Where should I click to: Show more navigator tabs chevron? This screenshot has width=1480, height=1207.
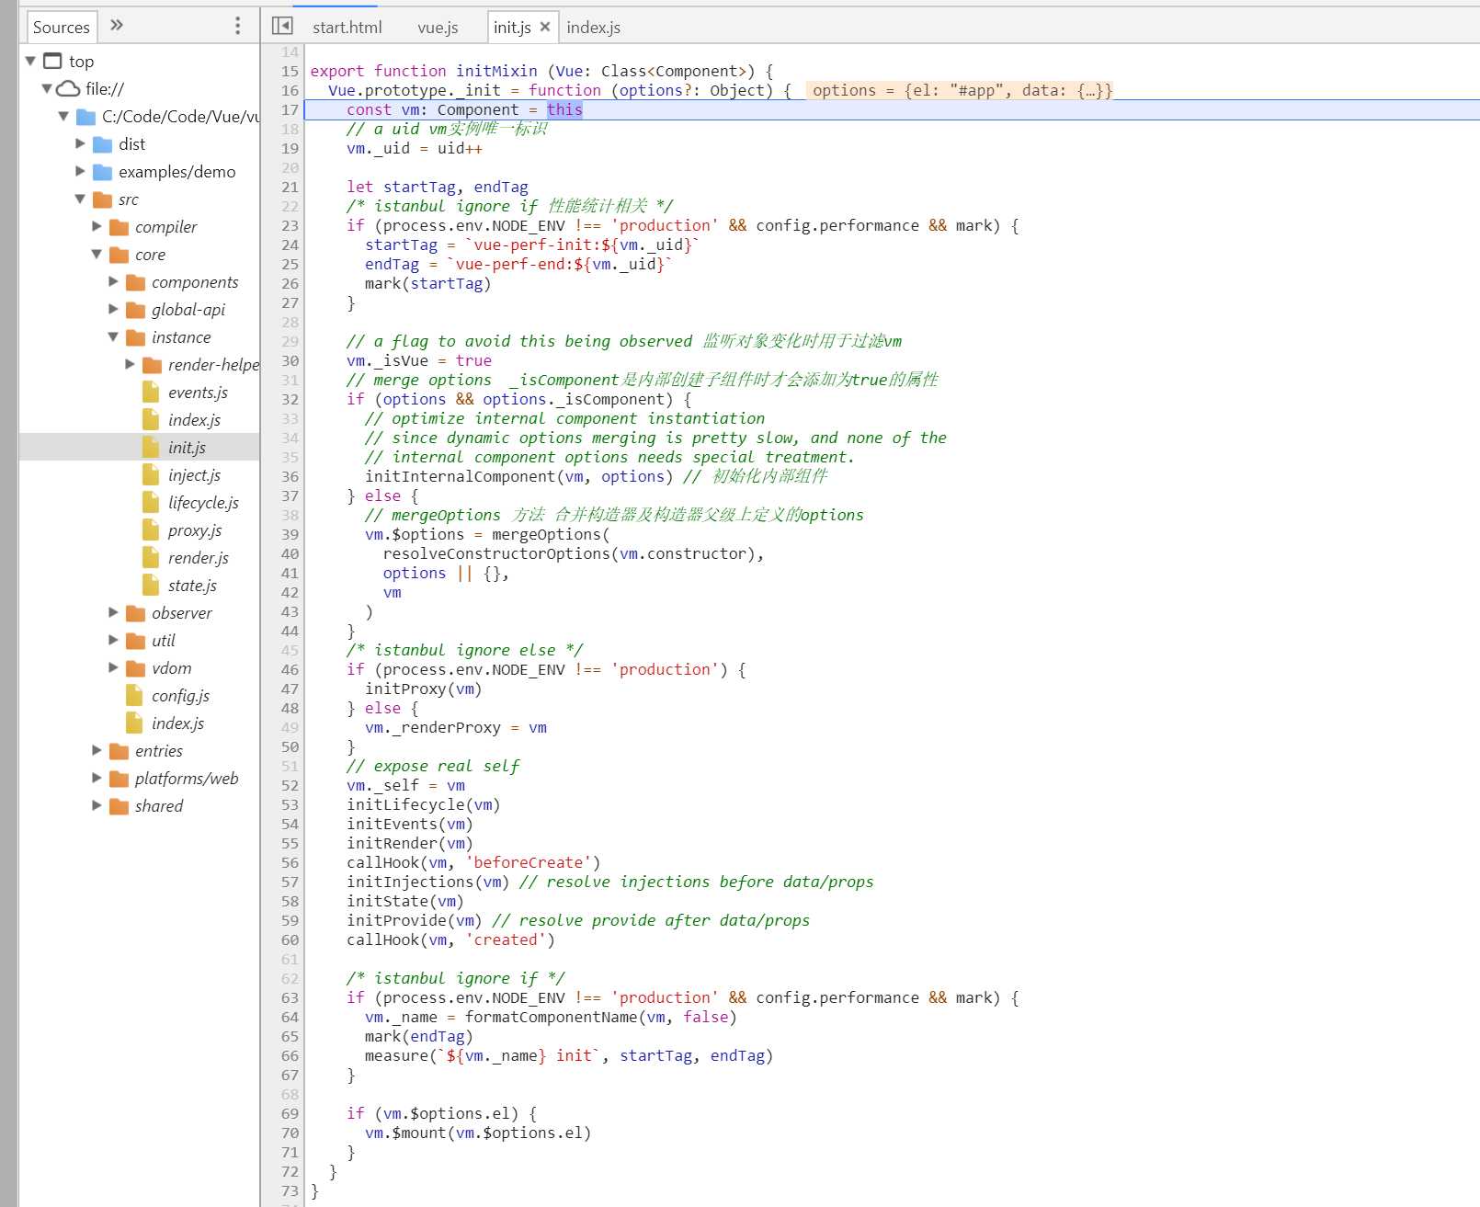click(117, 25)
